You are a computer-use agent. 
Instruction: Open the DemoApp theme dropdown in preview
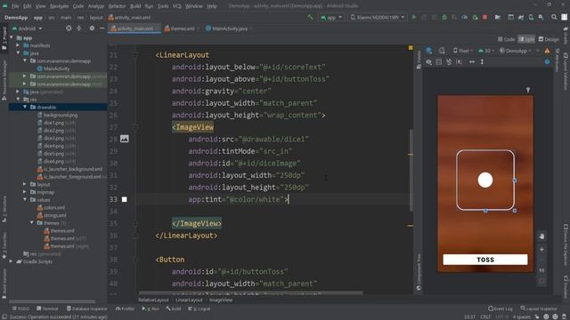pos(517,51)
